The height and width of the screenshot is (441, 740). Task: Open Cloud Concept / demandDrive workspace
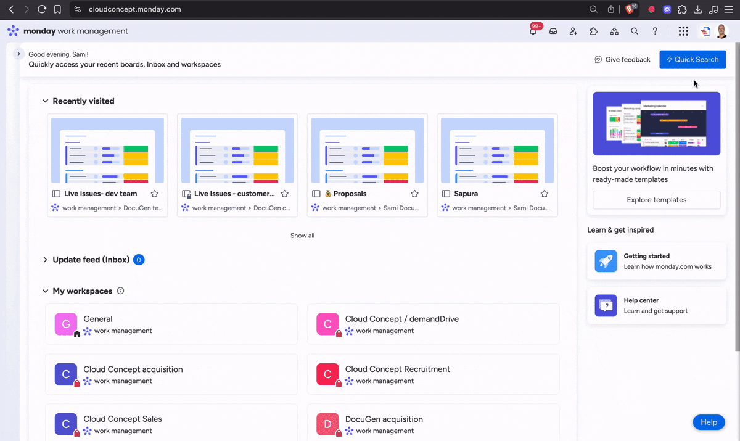[x=433, y=324]
